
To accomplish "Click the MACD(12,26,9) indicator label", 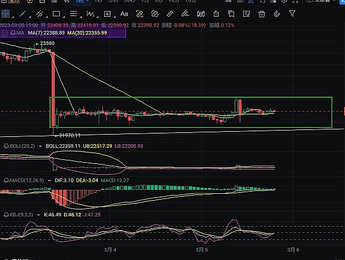I will (x=27, y=181).
